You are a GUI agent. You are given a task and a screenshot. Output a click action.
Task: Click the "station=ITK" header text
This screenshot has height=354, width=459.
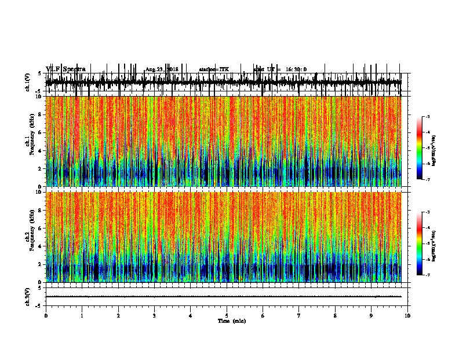[214, 69]
